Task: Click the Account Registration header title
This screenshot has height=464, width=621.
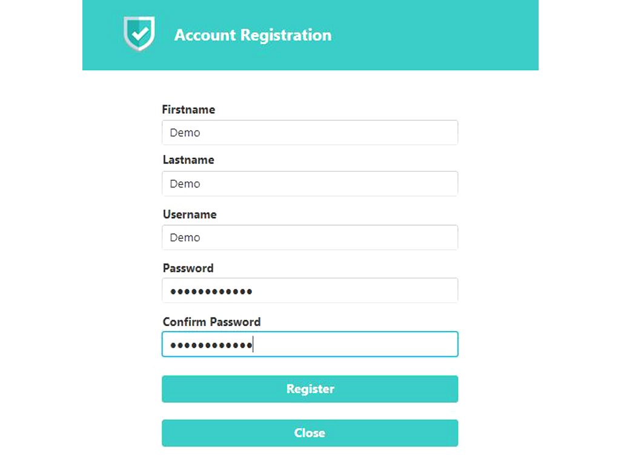Action: (x=253, y=35)
